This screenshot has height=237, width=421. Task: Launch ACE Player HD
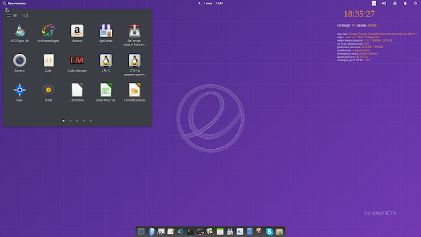click(20, 34)
